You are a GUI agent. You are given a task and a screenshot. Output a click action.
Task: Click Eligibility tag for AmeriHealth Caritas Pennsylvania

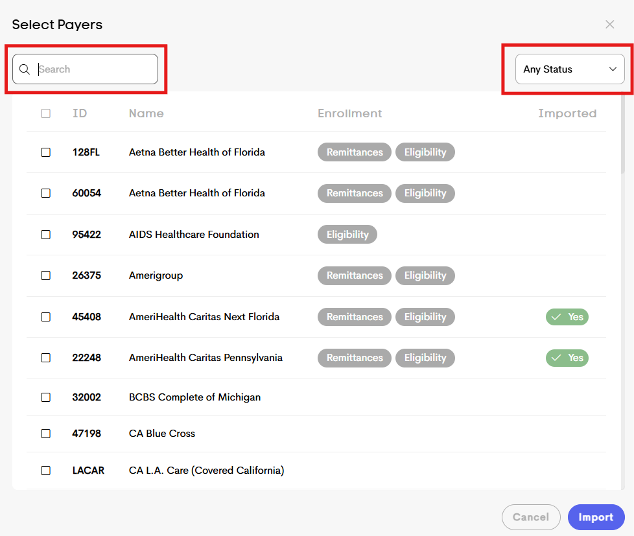pyautogui.click(x=425, y=358)
